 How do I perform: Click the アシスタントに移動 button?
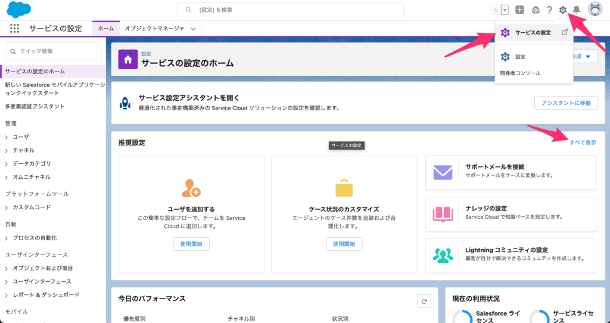[566, 103]
